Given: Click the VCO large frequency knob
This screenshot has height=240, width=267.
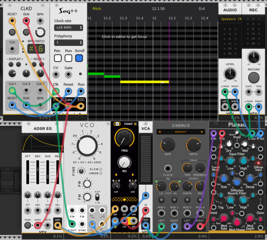Looking at the screenshot, I should coord(87,146).
